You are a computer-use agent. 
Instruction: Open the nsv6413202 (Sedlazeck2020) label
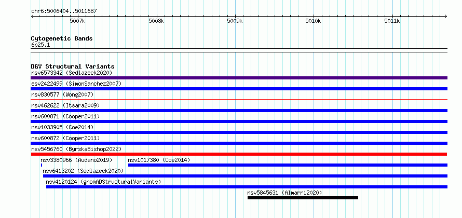[x=83, y=171]
